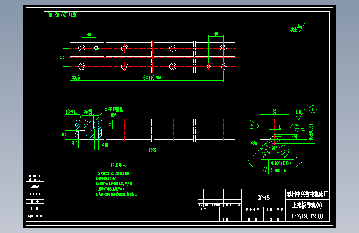The height and width of the screenshot is (233, 359).
Task: Select the '12-Φ11' hole callout
Action: (x=72, y=112)
